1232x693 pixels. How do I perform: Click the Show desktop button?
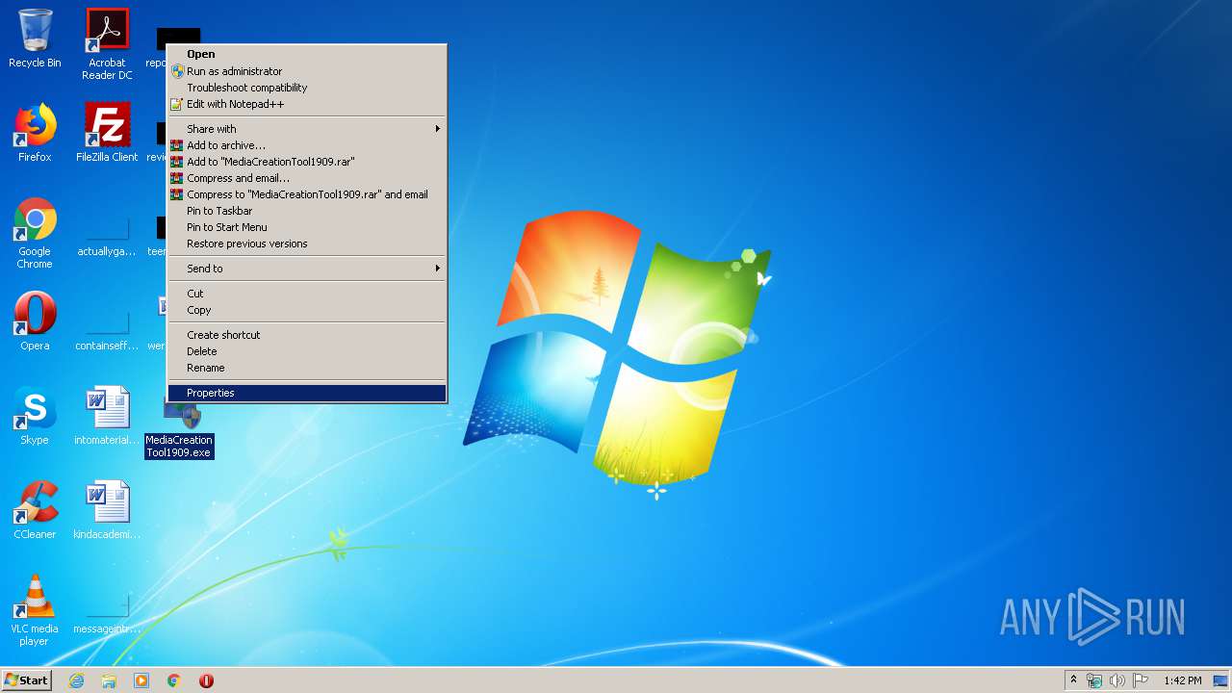click(x=1220, y=680)
